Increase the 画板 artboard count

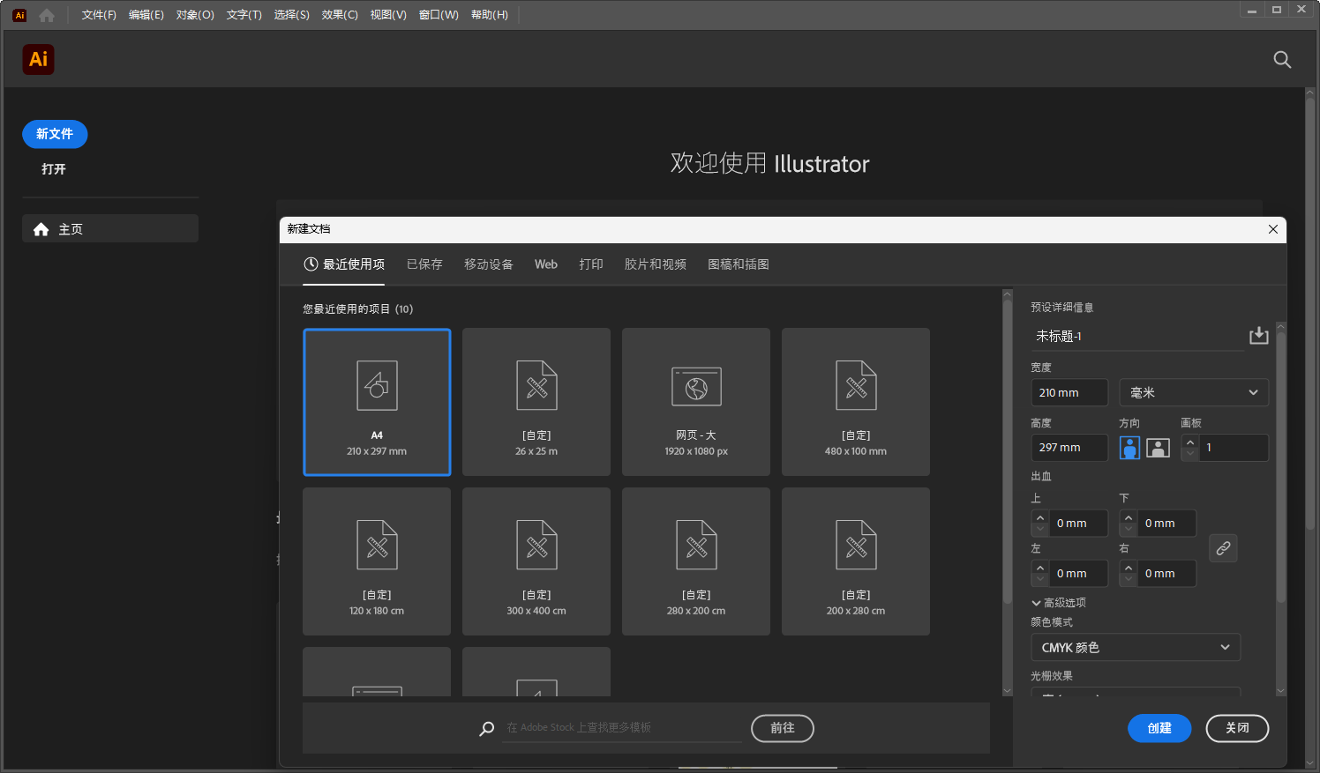[x=1190, y=442]
